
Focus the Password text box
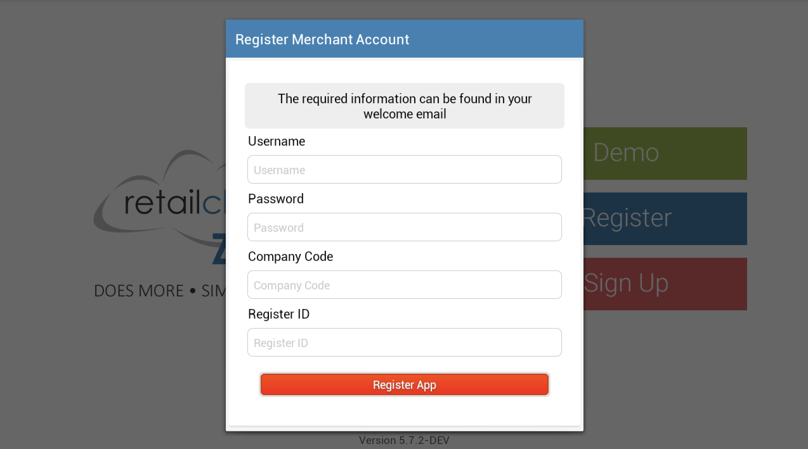click(404, 227)
